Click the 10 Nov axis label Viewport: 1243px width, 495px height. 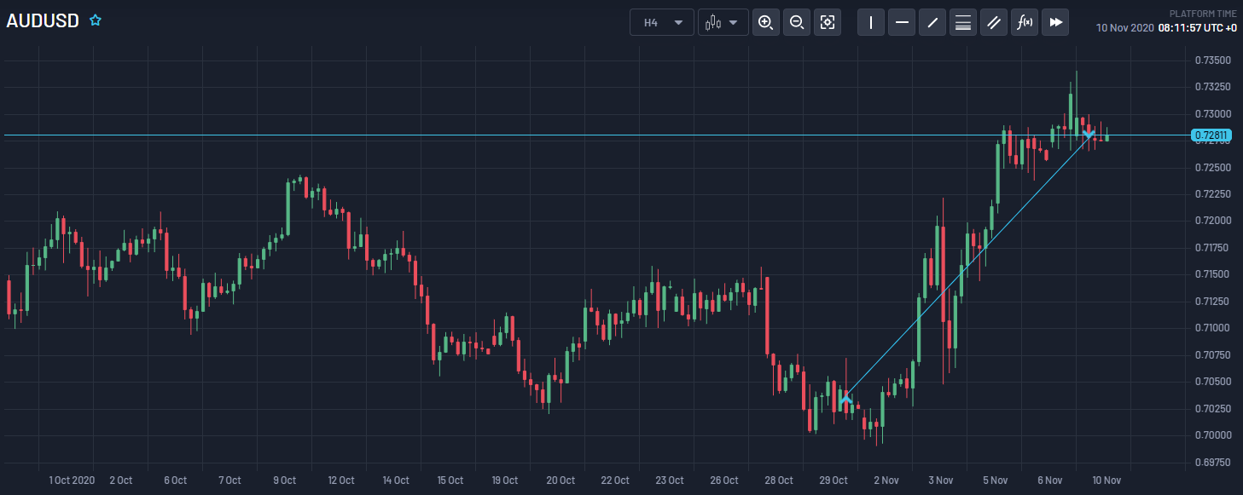(x=1107, y=480)
